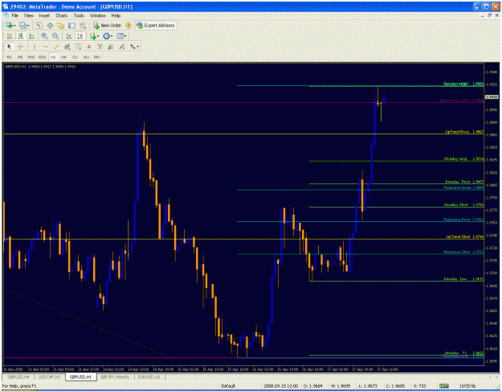Viewport: 502px width, 391px height.
Task: Select the arrow cursor tool
Action: tap(9, 47)
